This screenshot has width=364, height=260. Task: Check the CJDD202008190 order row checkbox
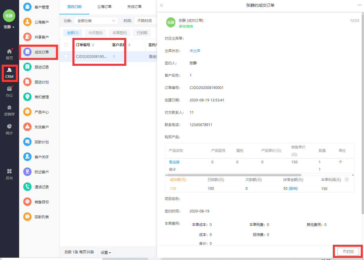coord(66,56)
